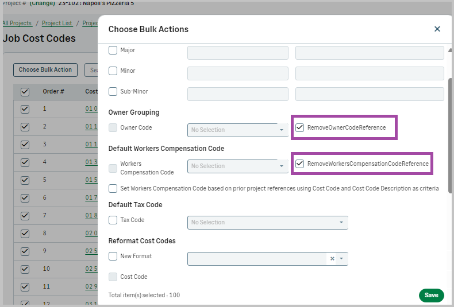Uncheck the row for Order # 10
This screenshot has height=307, width=454.
tap(25, 270)
